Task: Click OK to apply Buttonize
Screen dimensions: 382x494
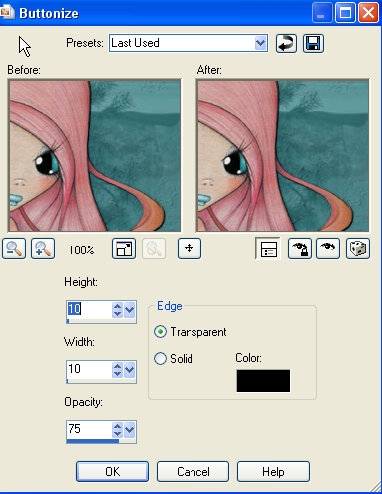Action: [112, 472]
